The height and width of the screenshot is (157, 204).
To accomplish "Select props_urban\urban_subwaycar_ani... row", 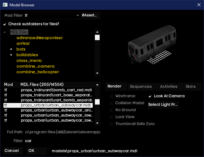I will (x=48, y=110).
